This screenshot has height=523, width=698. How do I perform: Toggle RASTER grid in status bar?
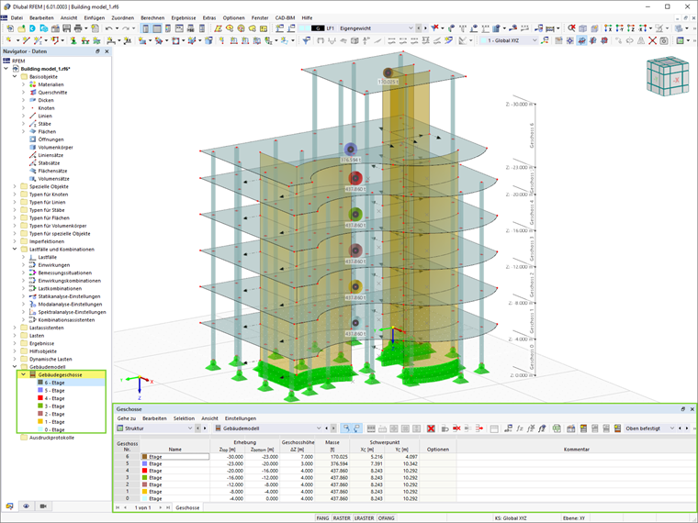[342, 518]
